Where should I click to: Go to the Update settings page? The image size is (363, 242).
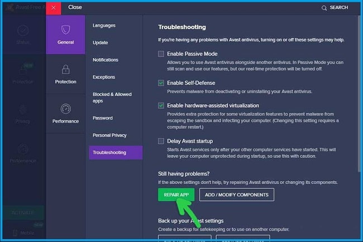[101, 42]
